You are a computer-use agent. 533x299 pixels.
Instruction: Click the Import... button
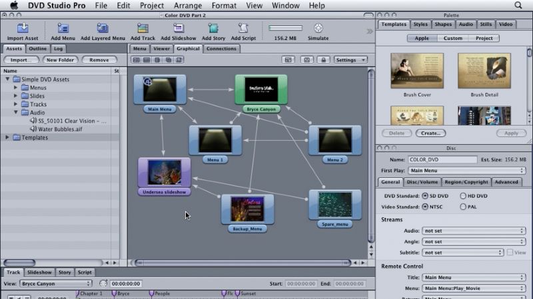[x=21, y=60]
